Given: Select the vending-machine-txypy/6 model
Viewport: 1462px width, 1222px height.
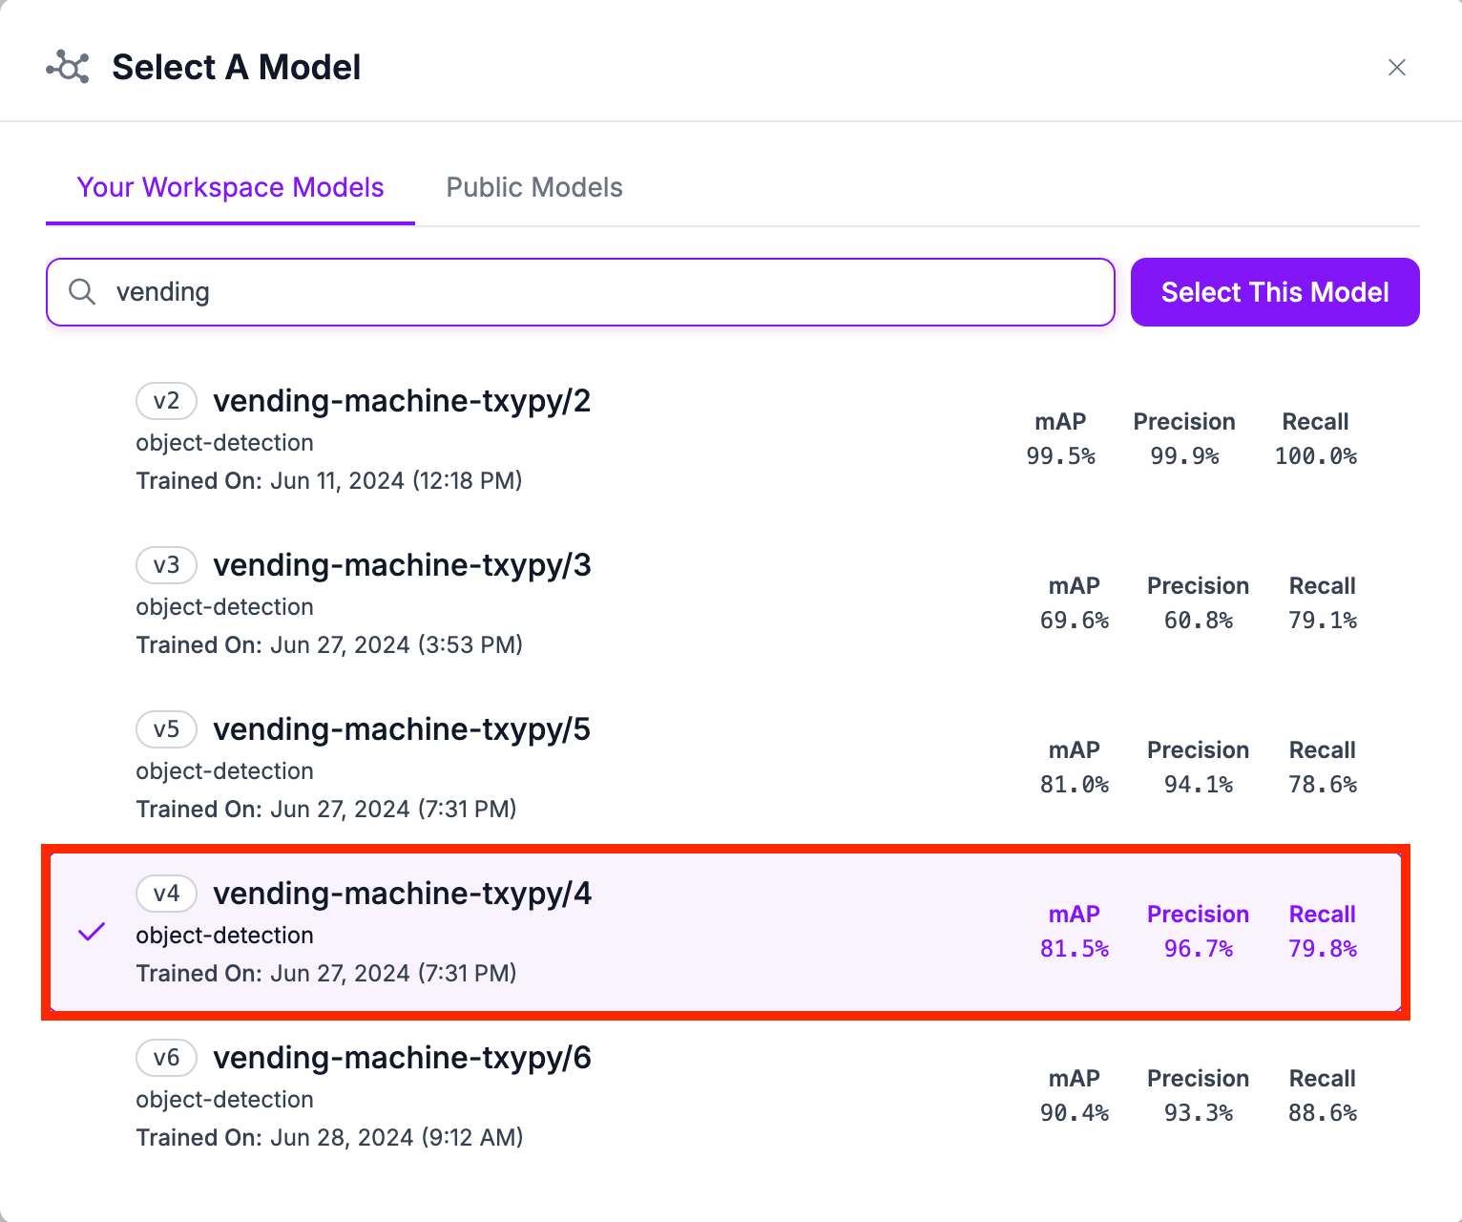Looking at the screenshot, I should (x=402, y=1058).
